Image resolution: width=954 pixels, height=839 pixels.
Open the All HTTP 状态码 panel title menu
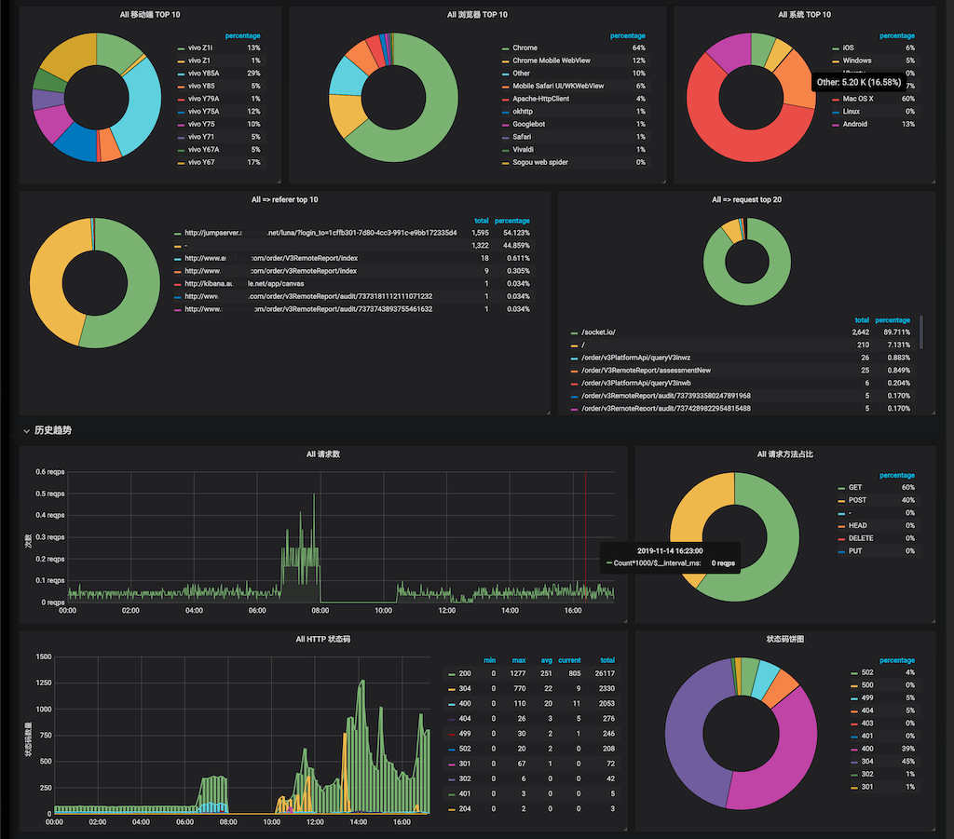[323, 639]
